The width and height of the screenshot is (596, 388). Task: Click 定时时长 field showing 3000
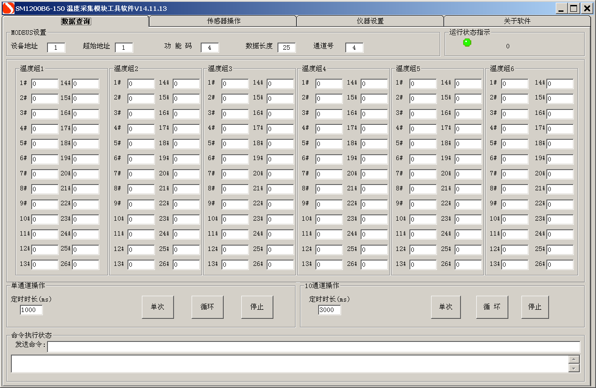tap(329, 310)
